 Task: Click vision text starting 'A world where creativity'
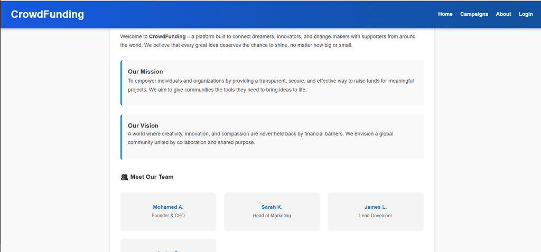tap(260, 138)
